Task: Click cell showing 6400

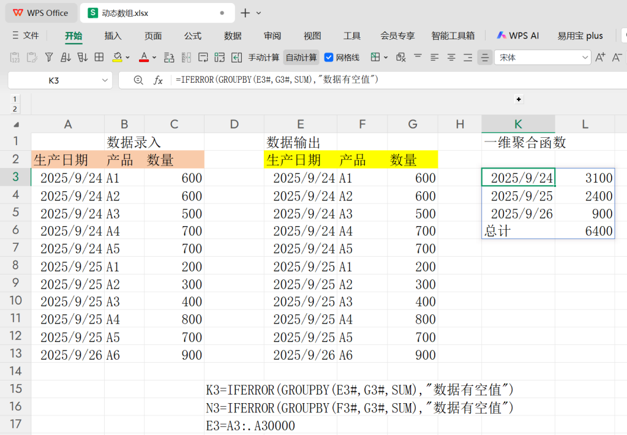Action: click(x=585, y=231)
